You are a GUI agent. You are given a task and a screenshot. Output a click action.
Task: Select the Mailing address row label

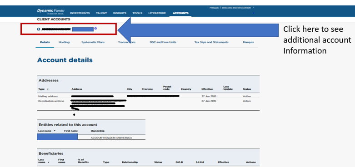[x=48, y=96]
